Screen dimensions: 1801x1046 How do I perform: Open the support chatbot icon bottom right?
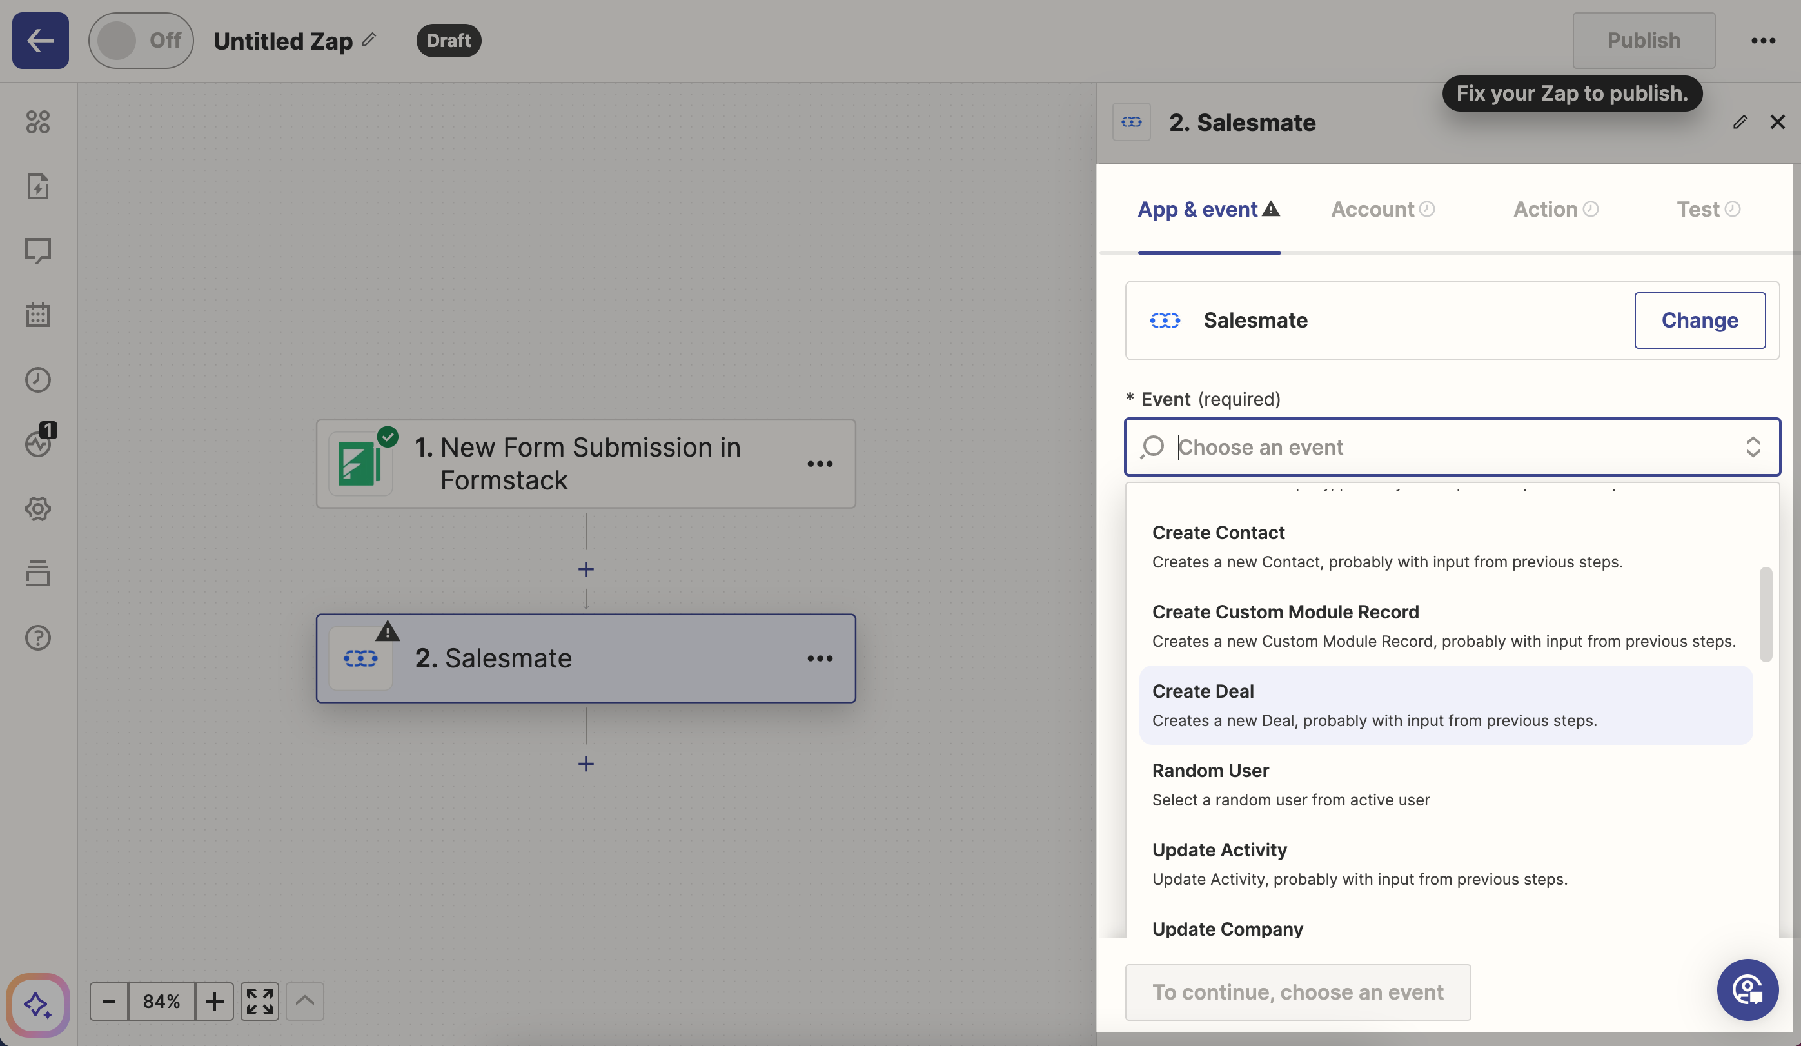1747,989
